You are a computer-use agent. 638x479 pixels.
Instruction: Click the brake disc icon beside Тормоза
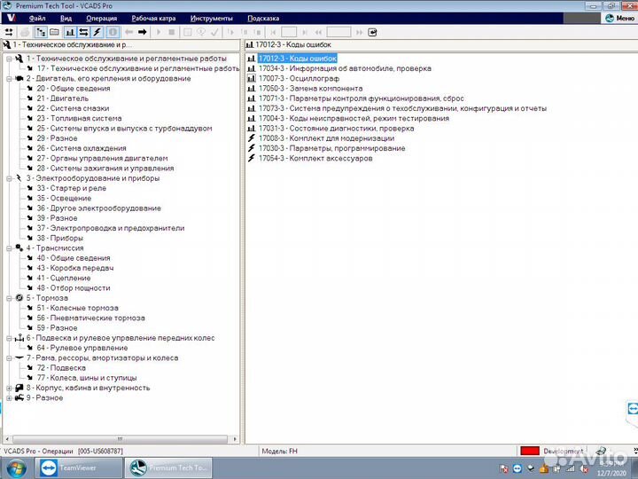(x=19, y=298)
